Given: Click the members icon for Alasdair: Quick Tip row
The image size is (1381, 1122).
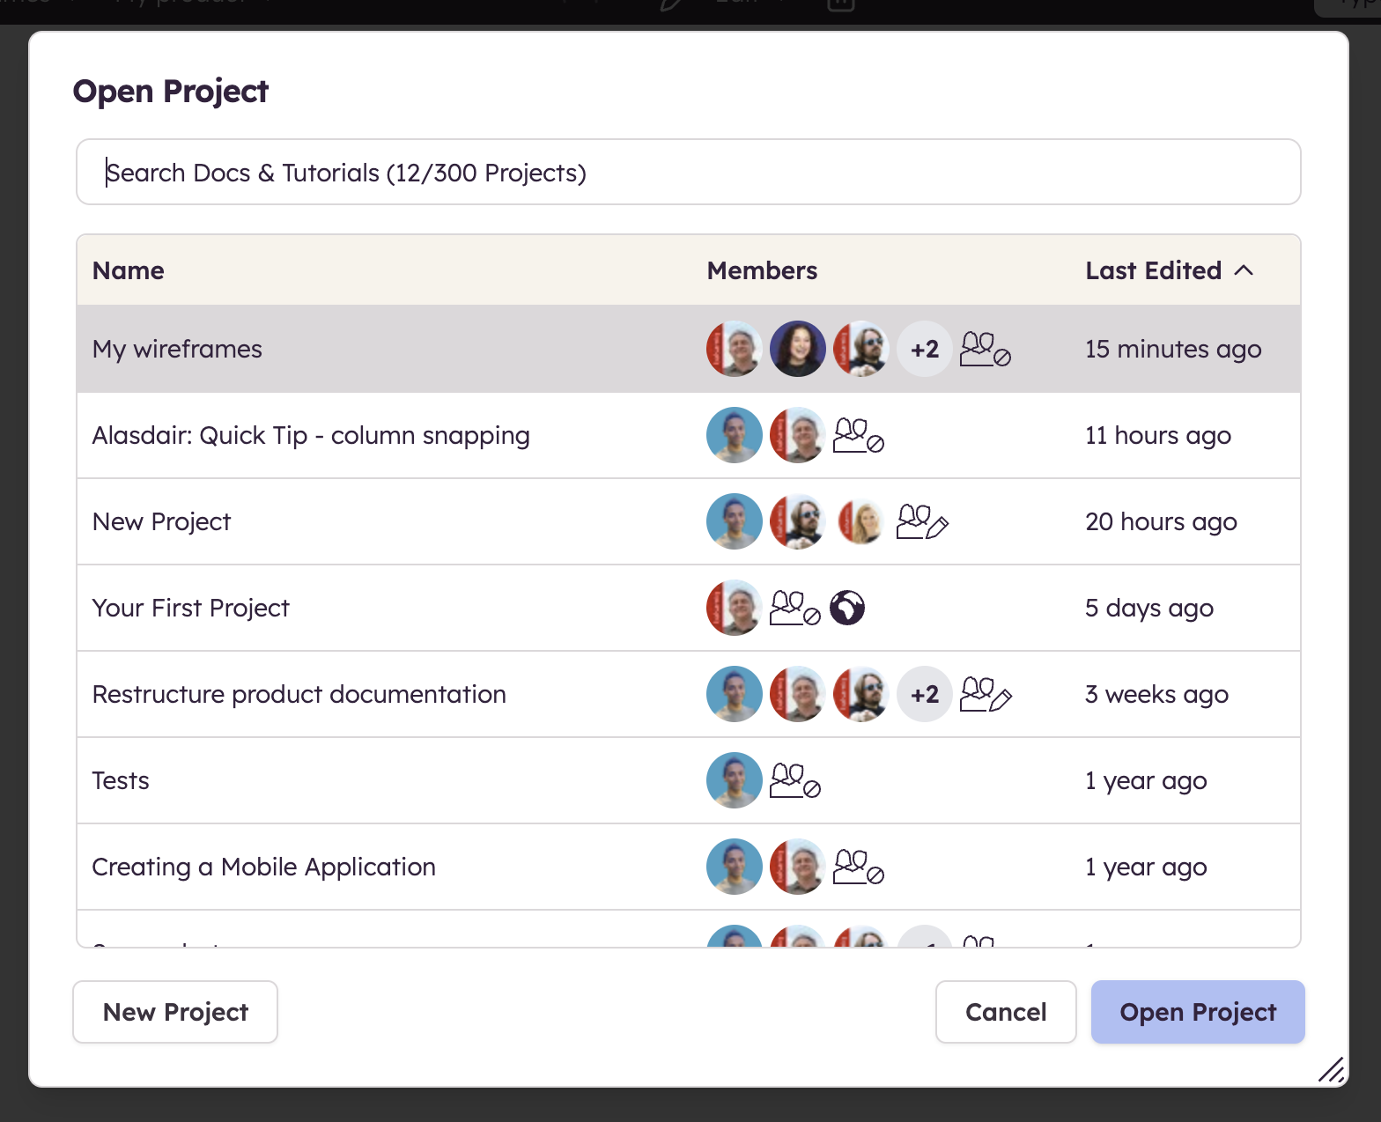Looking at the screenshot, I should (x=858, y=435).
